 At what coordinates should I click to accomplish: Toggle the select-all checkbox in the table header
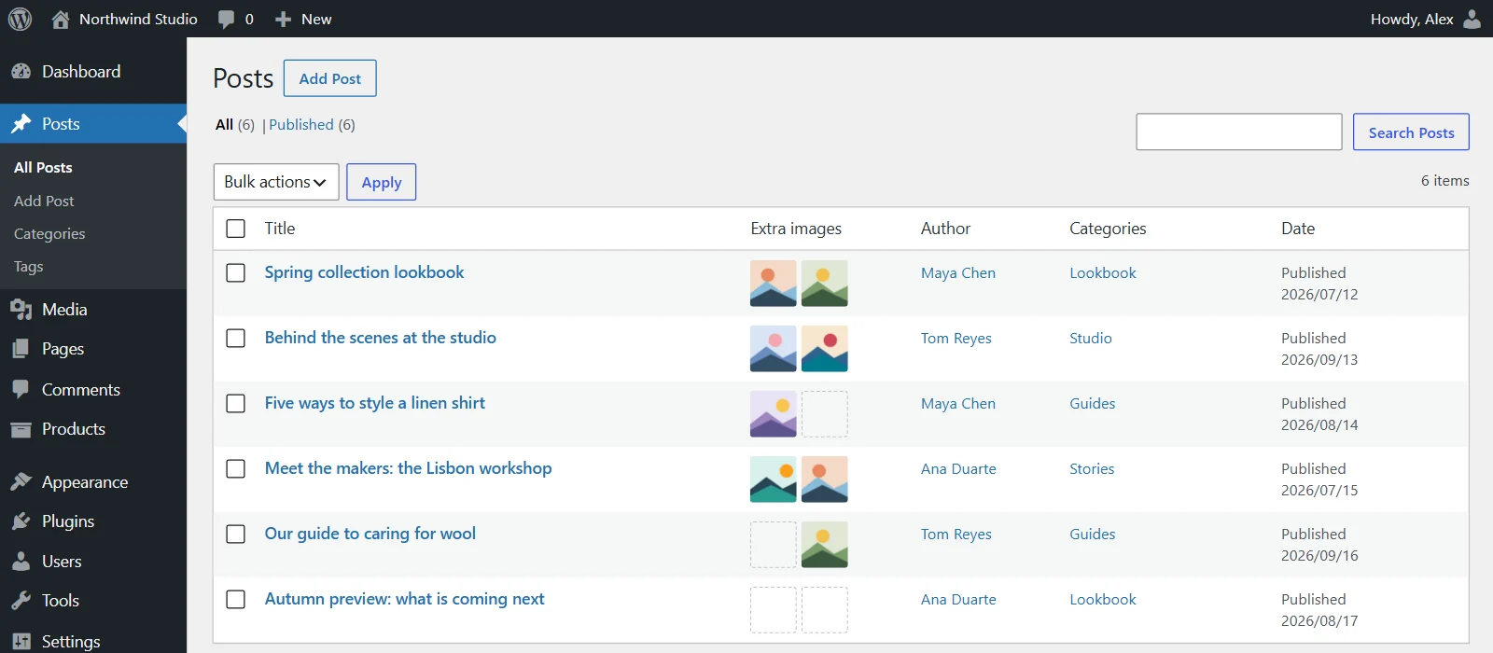[236, 229]
